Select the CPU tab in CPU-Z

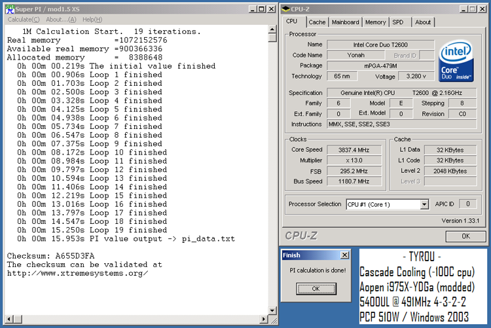(x=291, y=22)
